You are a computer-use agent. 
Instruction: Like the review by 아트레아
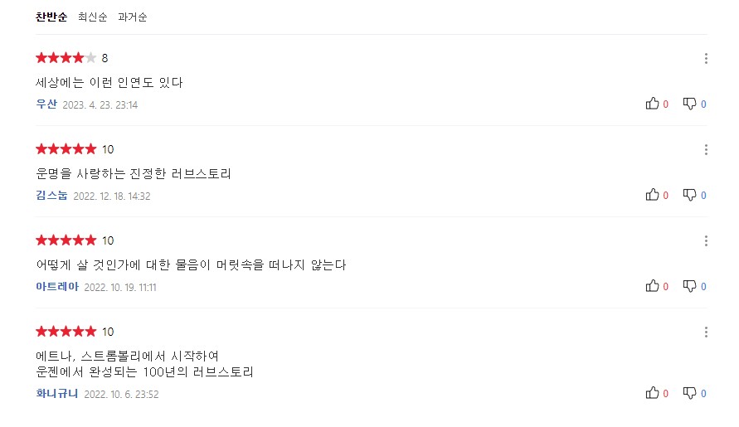click(x=652, y=286)
